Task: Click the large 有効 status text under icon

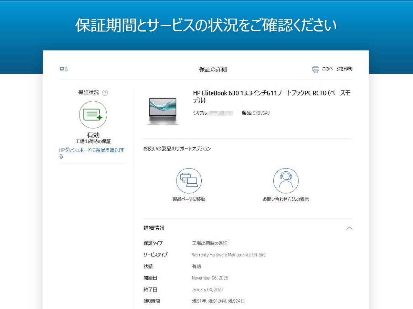Action: (x=93, y=135)
